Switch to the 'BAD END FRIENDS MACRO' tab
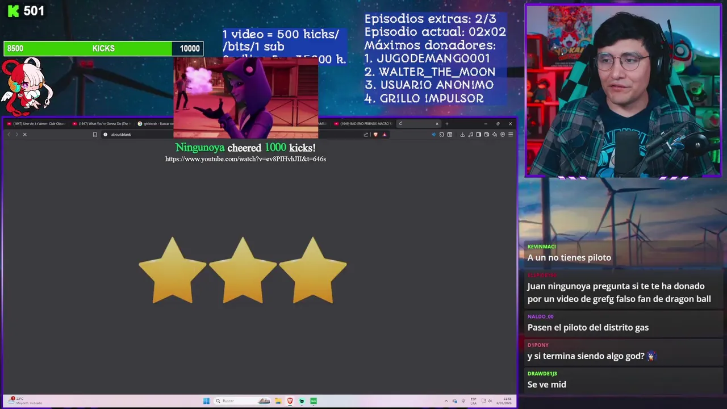The image size is (727, 409). (x=362, y=124)
